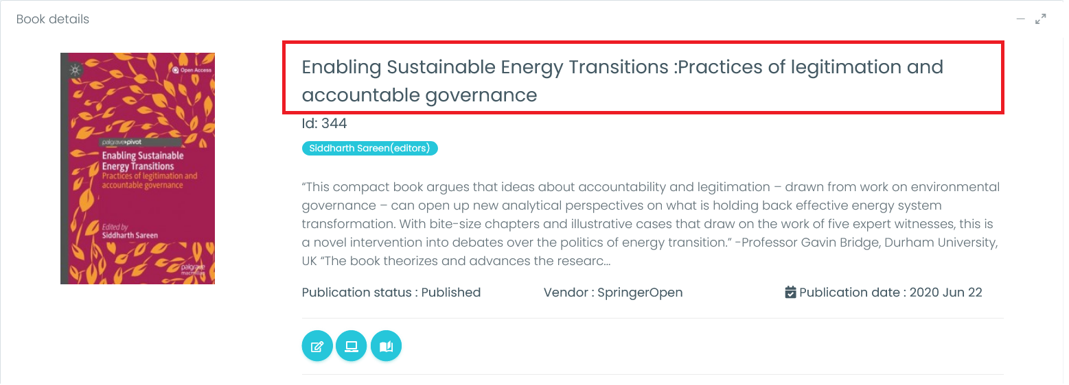The image size is (1069, 385).
Task: Click the book description paragraph
Action: pyautogui.click(x=650, y=224)
